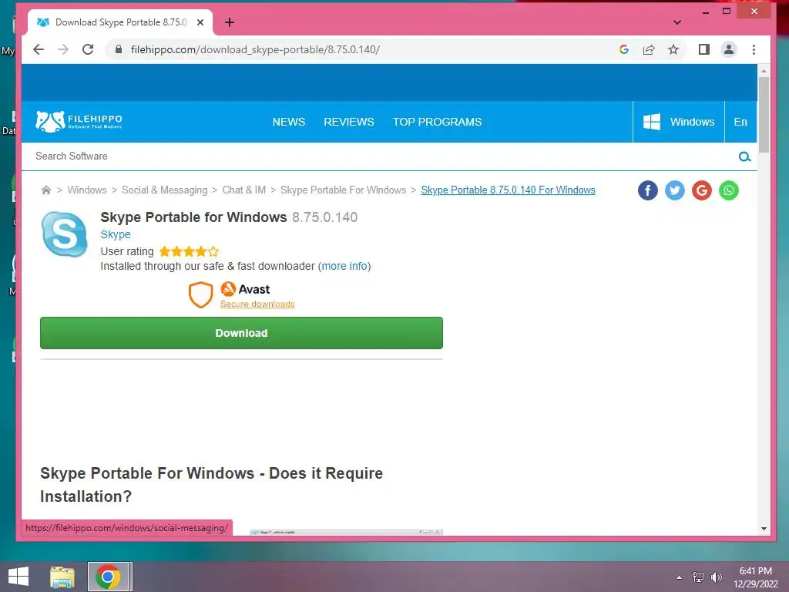The height and width of the screenshot is (592, 789).
Task: Open File Explorer from taskbar
Action: 62,577
